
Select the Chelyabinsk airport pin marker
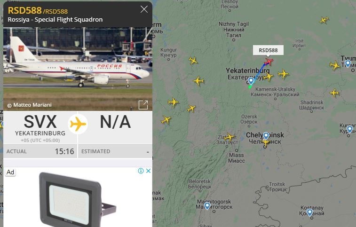(x=266, y=136)
